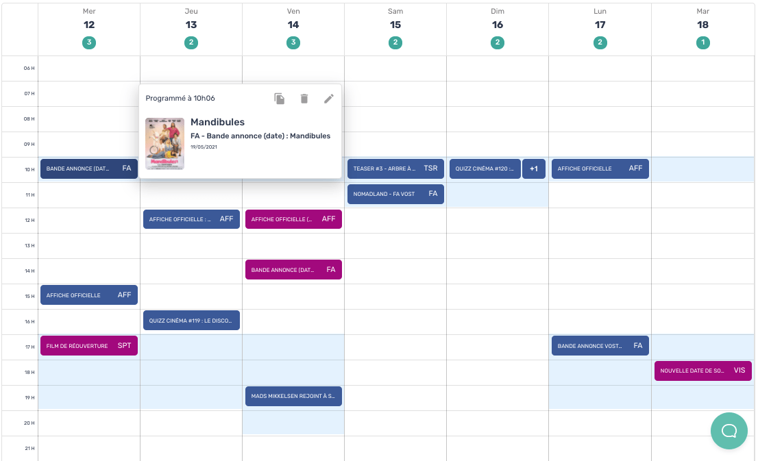The height and width of the screenshot is (461, 758).
Task: Open Bande annonce VOST event on Monday
Action: (600, 346)
